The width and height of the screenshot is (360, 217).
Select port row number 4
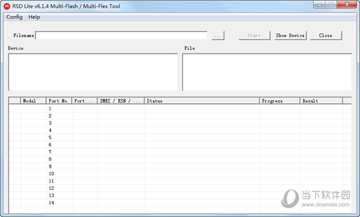tap(180, 130)
